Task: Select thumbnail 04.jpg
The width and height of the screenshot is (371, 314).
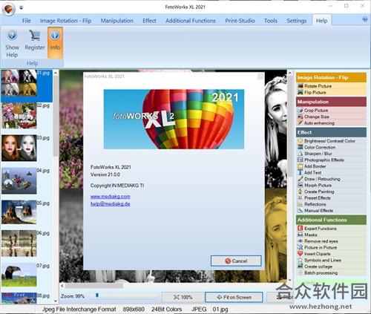Action: pos(19,180)
